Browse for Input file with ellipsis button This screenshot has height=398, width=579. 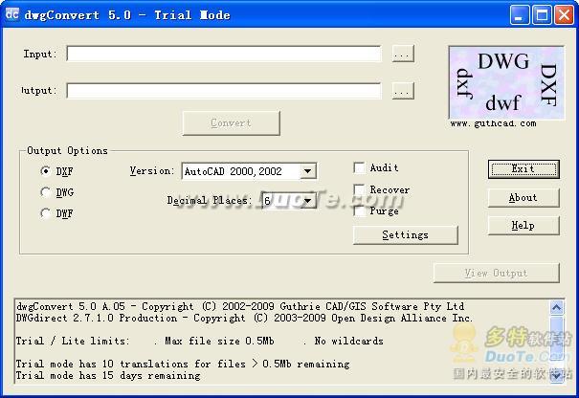[403, 54]
